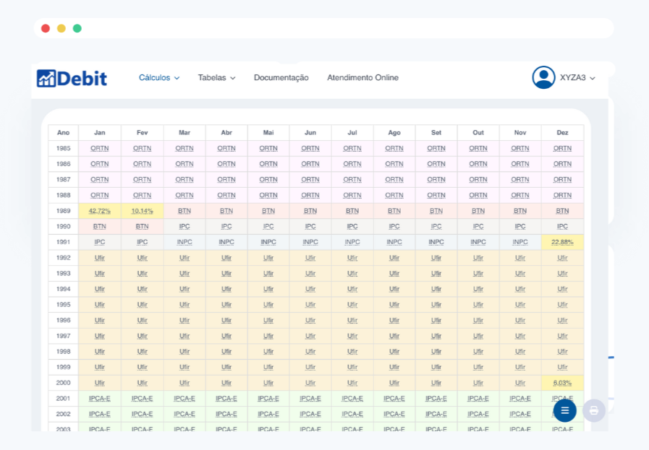The width and height of the screenshot is (649, 450).
Task: Click the 6.03% value for Dez 2000
Action: coord(562,383)
